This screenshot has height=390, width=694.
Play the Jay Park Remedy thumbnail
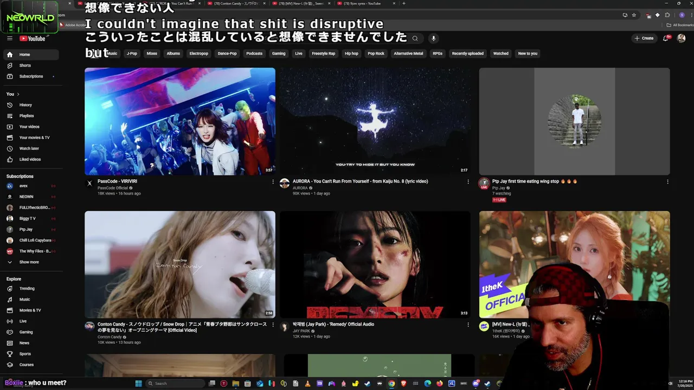tap(375, 264)
